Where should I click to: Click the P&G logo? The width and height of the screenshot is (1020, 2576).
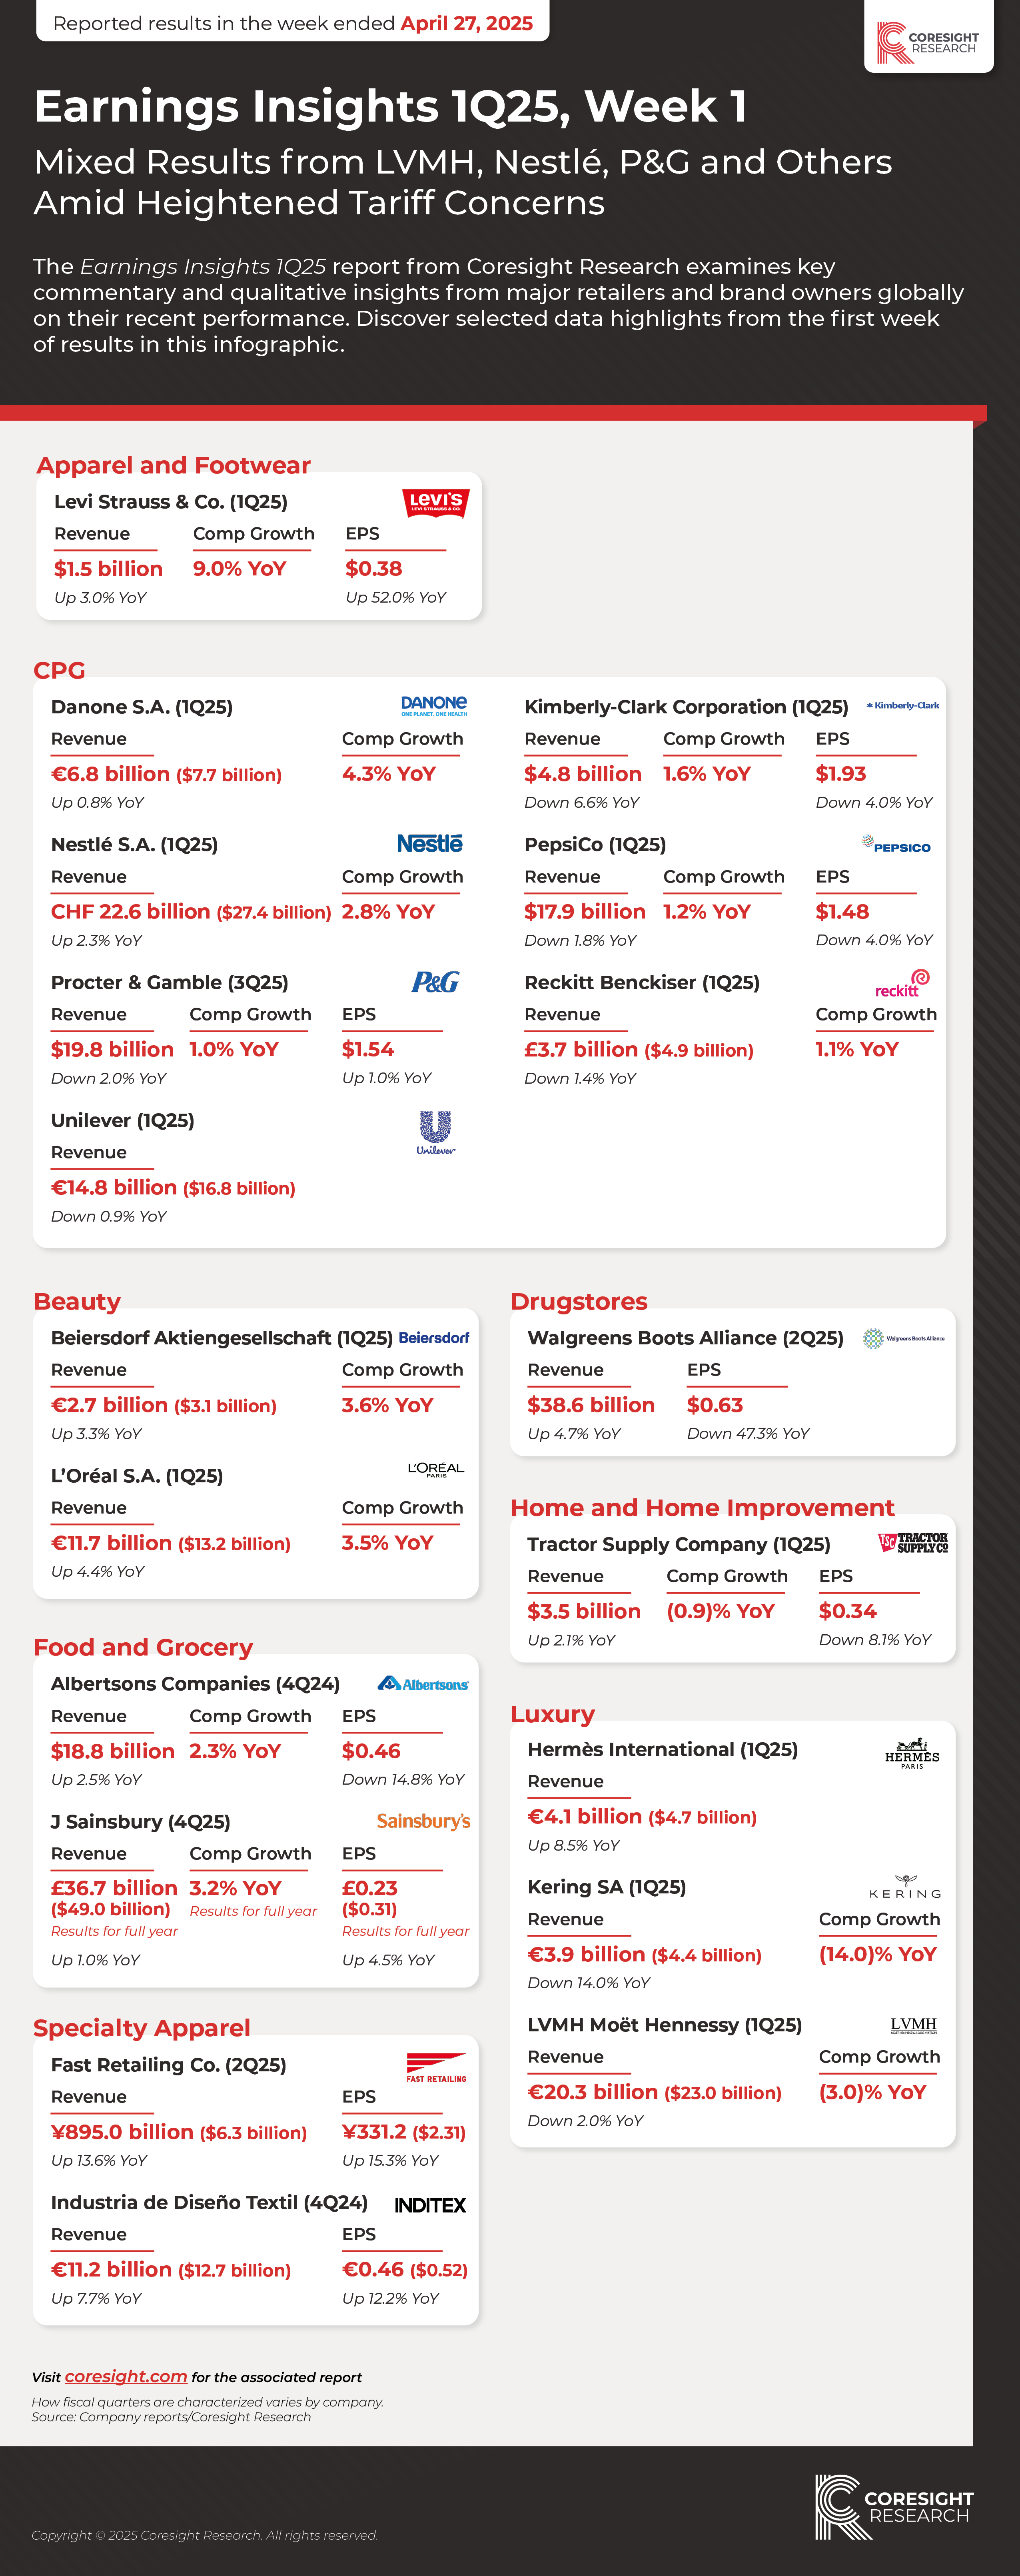tap(436, 982)
